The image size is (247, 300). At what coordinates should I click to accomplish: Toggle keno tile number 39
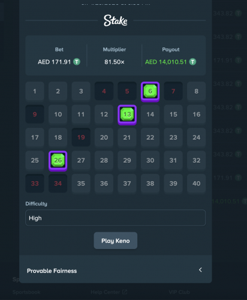[x=173, y=184]
